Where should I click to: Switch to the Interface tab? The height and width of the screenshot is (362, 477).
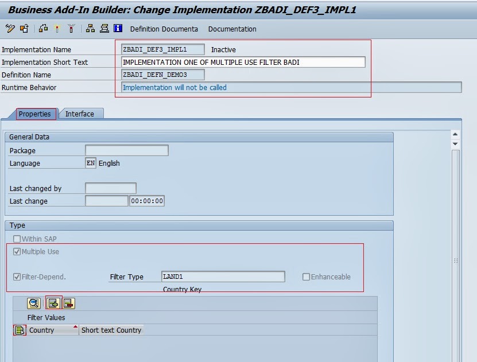[x=81, y=114]
